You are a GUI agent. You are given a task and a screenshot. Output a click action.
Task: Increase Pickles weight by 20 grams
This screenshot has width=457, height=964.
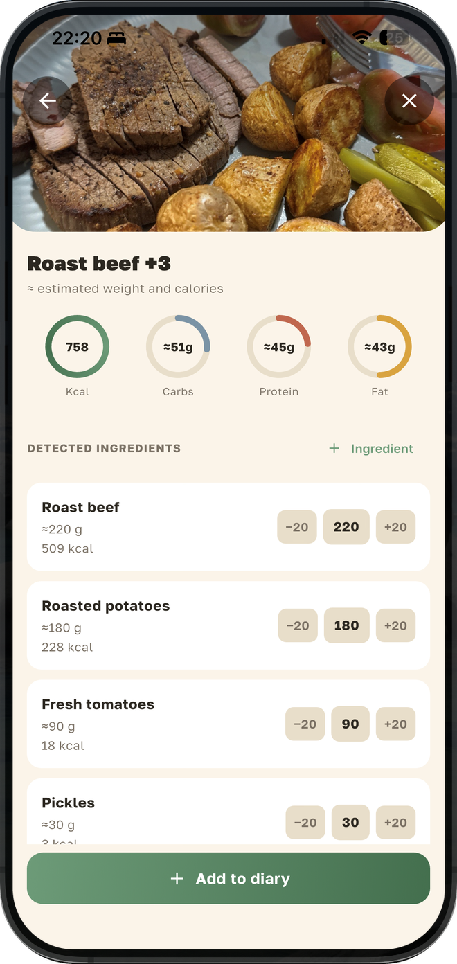[x=395, y=823]
